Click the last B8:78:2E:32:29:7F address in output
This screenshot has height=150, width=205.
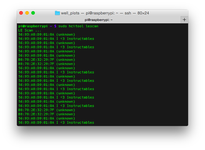[x=36, y=114]
